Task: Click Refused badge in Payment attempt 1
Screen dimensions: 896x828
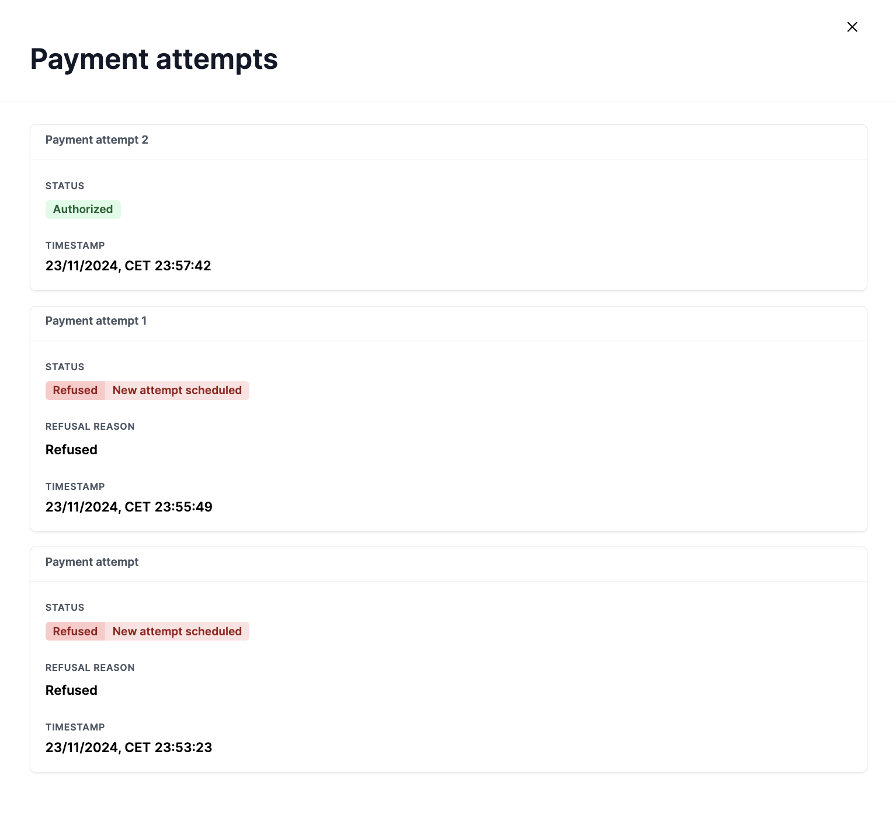Action: (x=75, y=391)
